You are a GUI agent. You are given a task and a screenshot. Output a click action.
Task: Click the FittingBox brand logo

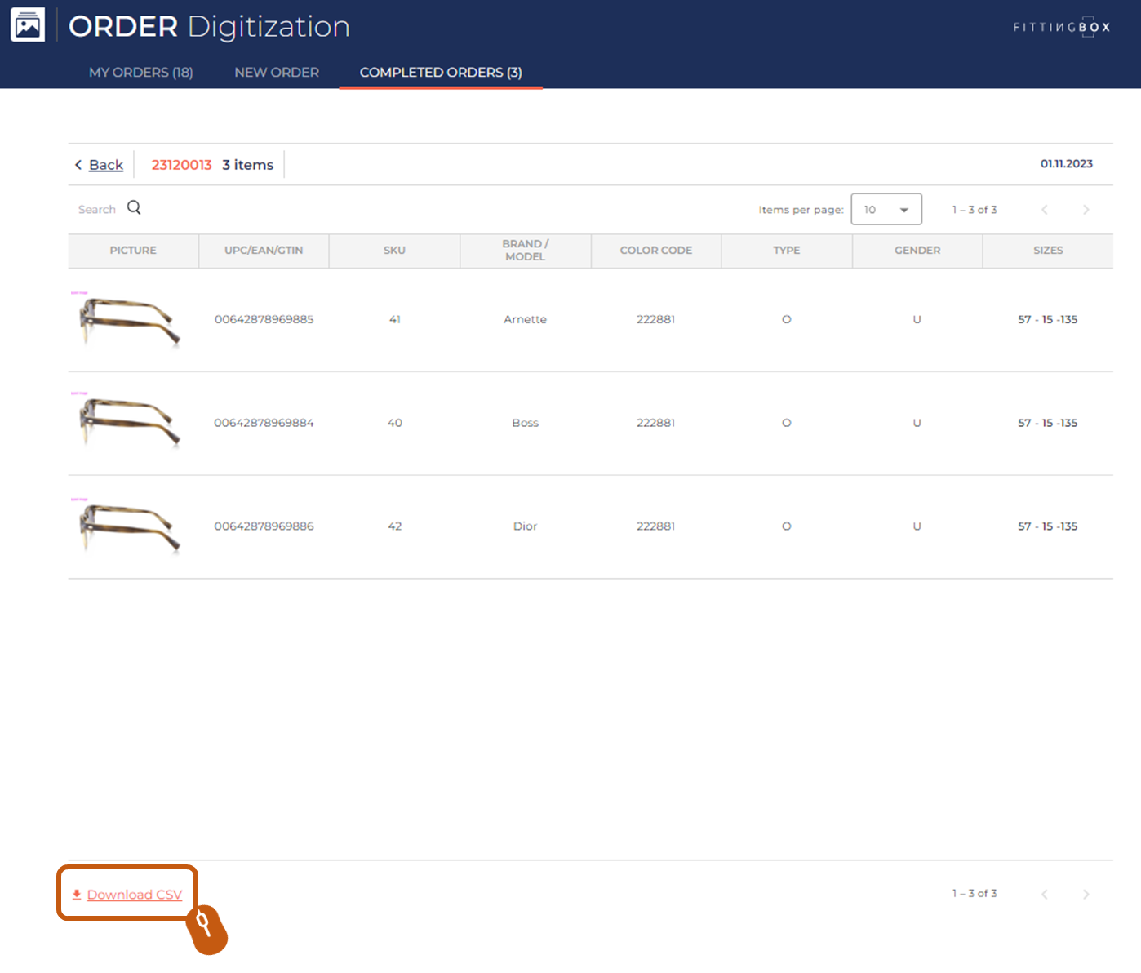coord(1061,27)
